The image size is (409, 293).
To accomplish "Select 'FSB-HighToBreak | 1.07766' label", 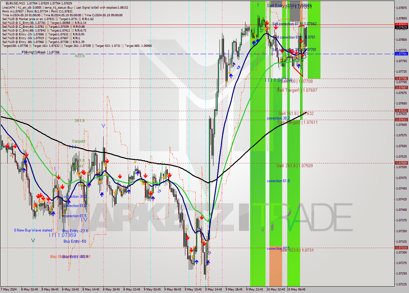I will tap(41, 52).
